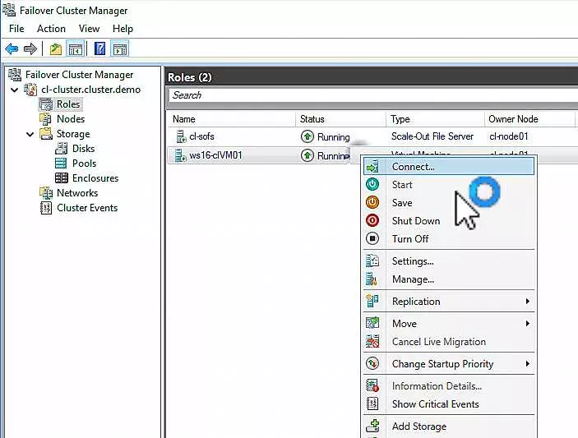Viewport: 578px width, 438px height.
Task: Click the Roles Search input field
Action: pos(373,95)
